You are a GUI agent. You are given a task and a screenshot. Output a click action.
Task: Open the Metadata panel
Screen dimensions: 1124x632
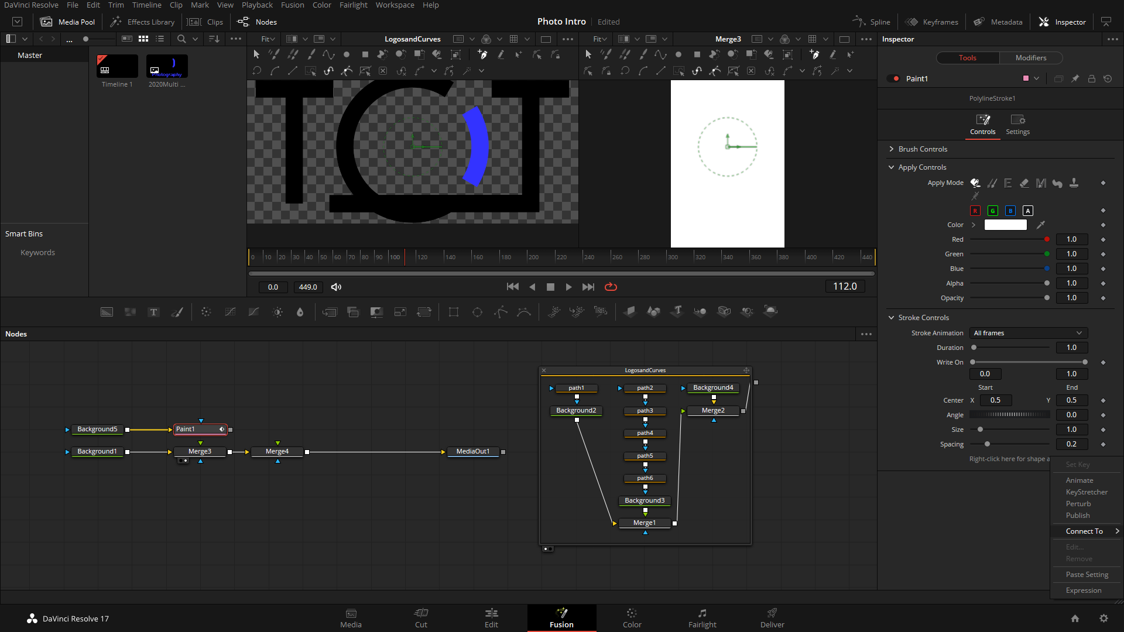pos(998,22)
